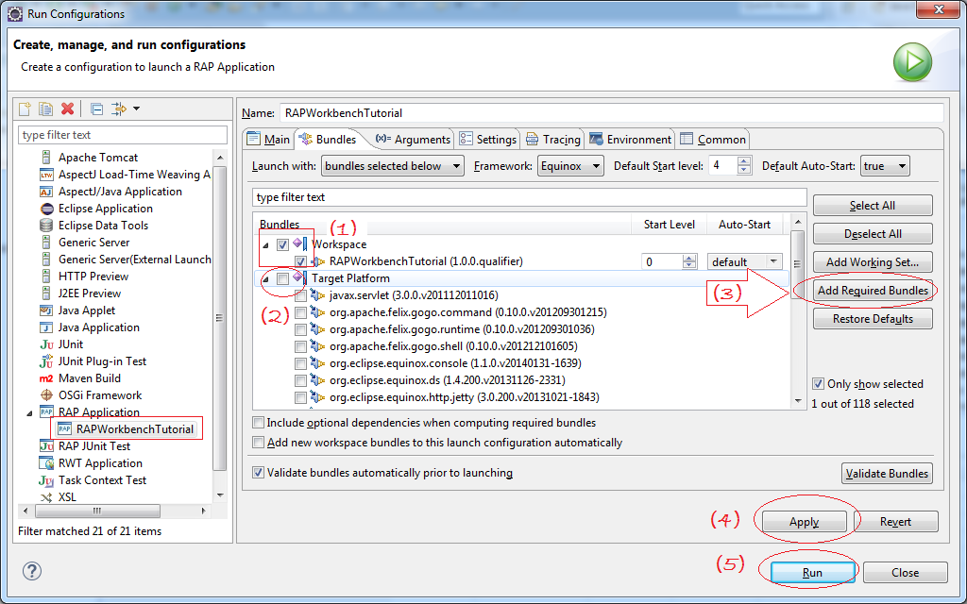Open the Launch with dropdown

click(392, 166)
